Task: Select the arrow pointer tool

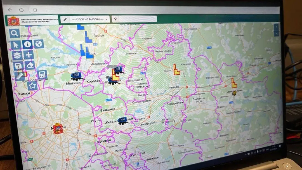Action: pos(16,44)
